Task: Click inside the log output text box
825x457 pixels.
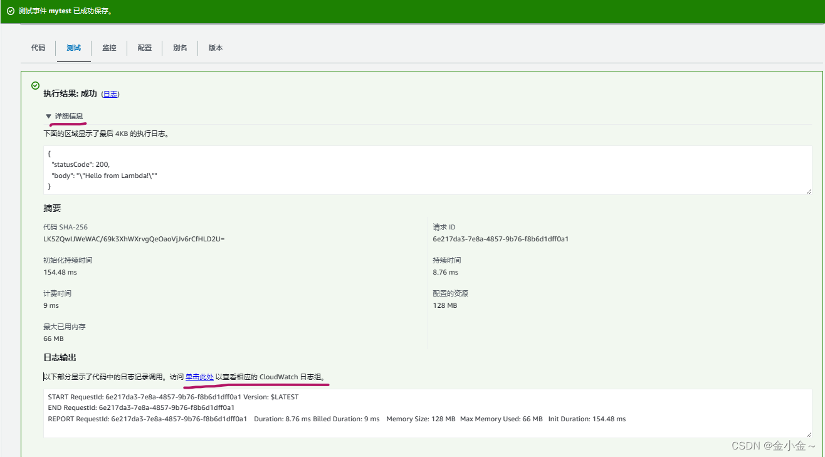Action: 428,413
